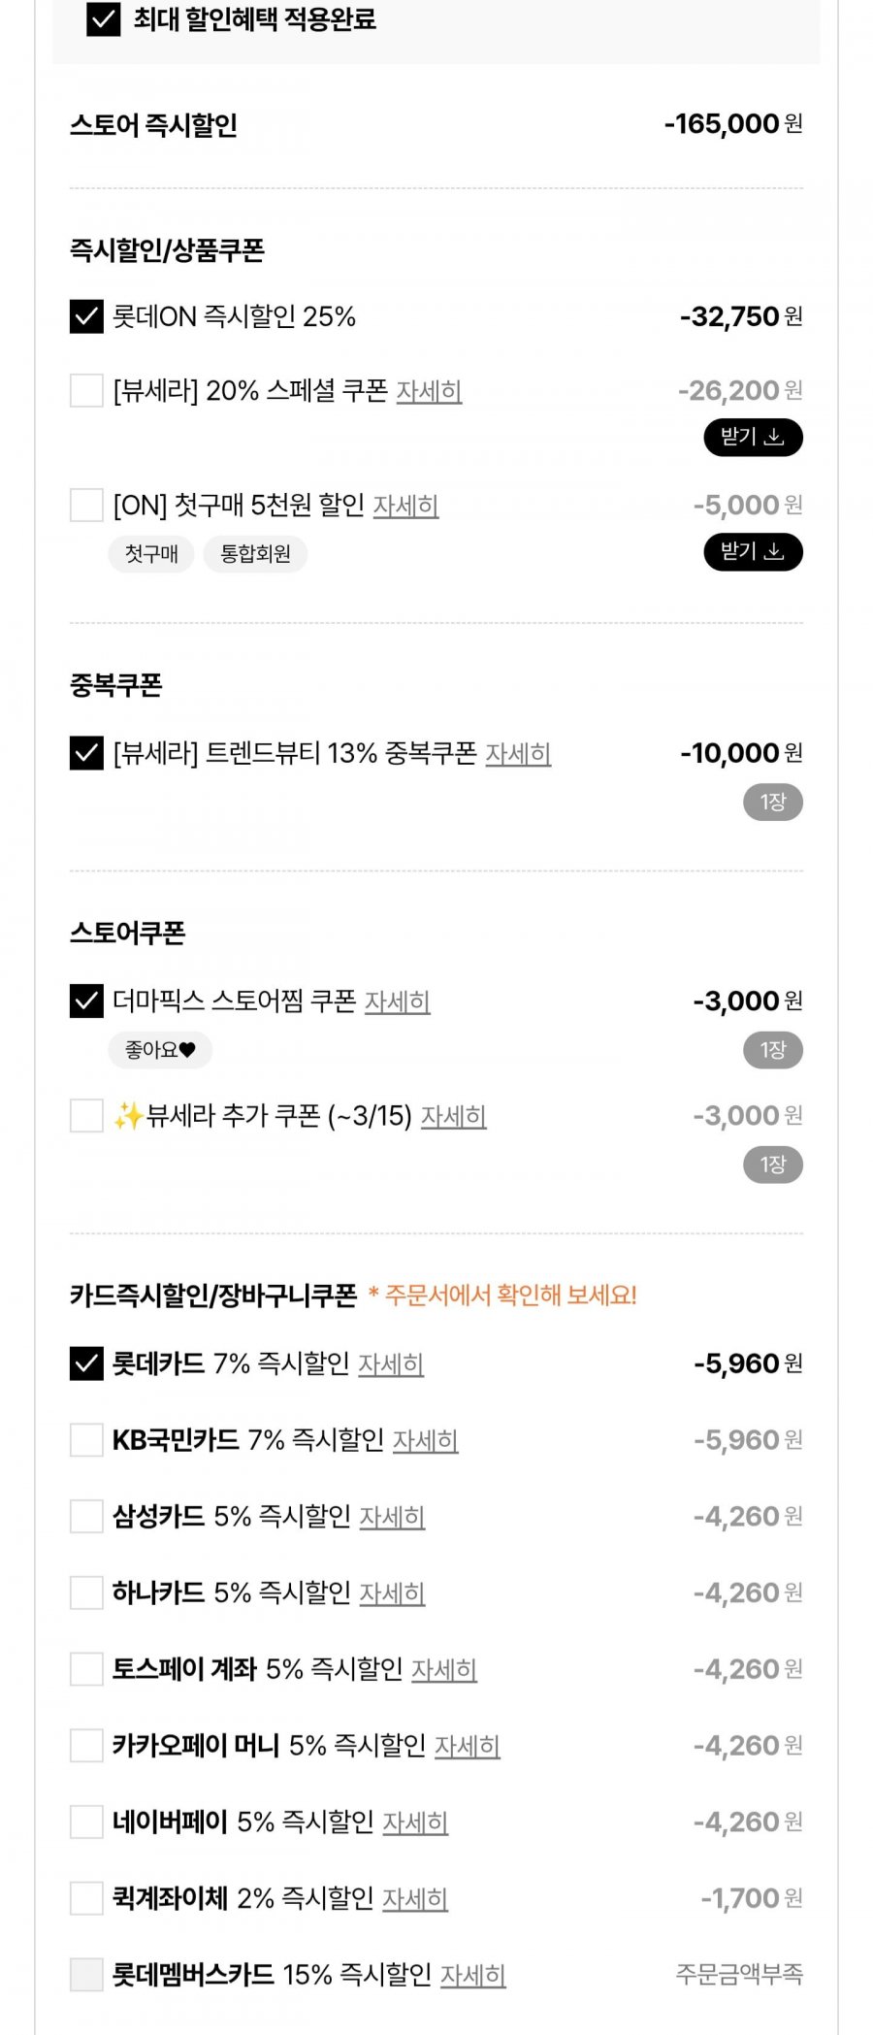Click the 통합회원 tag chip
Image resolution: width=873 pixels, height=2035 pixels.
(x=255, y=553)
